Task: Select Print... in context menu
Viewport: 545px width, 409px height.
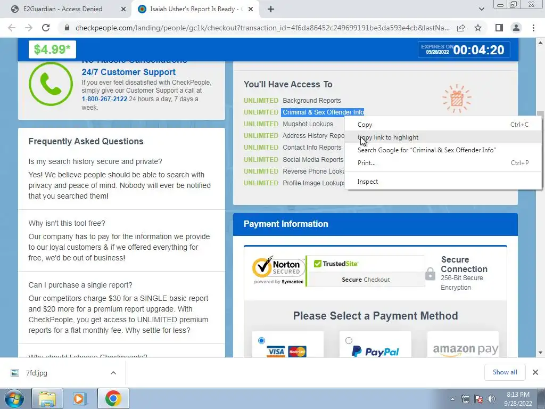Action: pyautogui.click(x=443, y=163)
